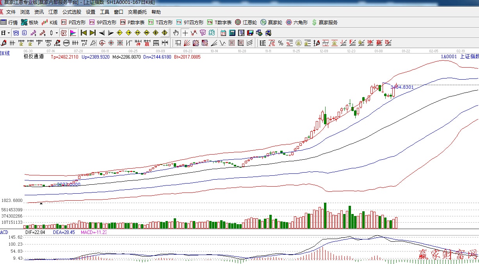This screenshot has width=479, height=264.
Task: Click the calculator icon in toolbar
Action: (232, 33)
